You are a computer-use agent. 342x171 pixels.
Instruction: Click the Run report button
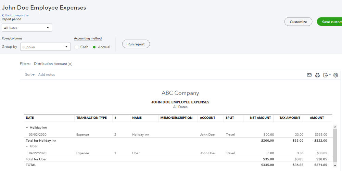coord(136,44)
